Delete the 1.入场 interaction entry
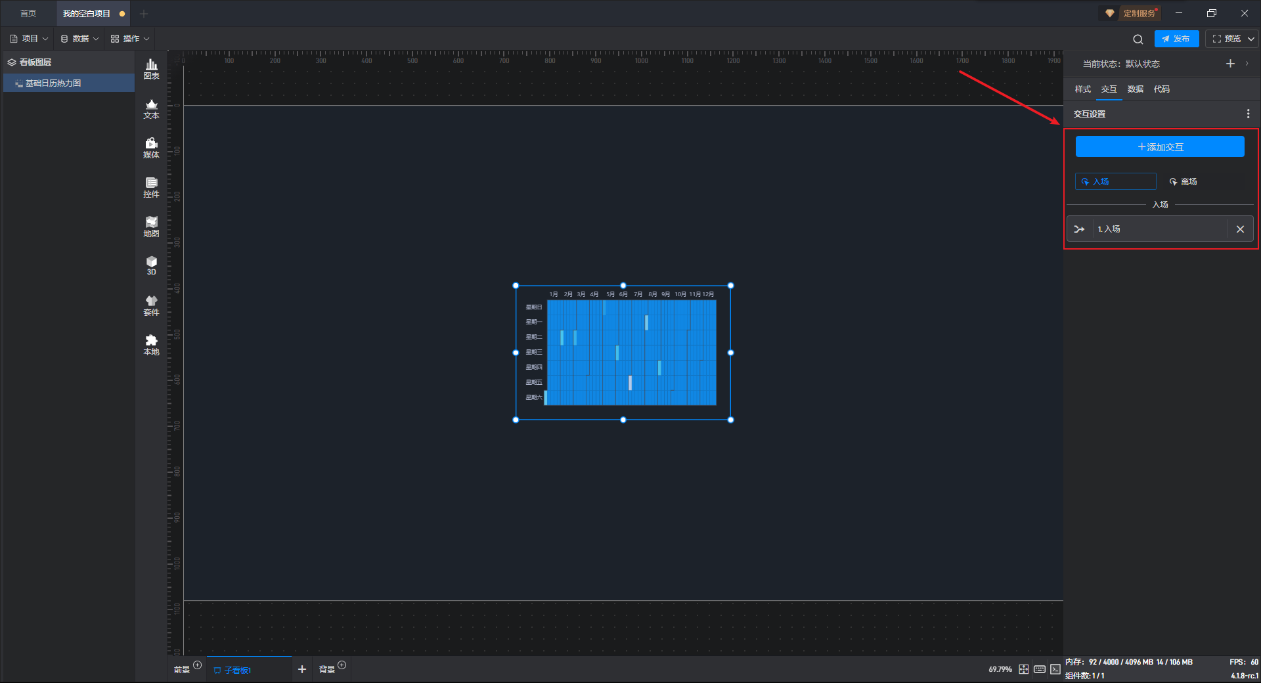Screen dimensions: 1261x683 [x=1240, y=229]
